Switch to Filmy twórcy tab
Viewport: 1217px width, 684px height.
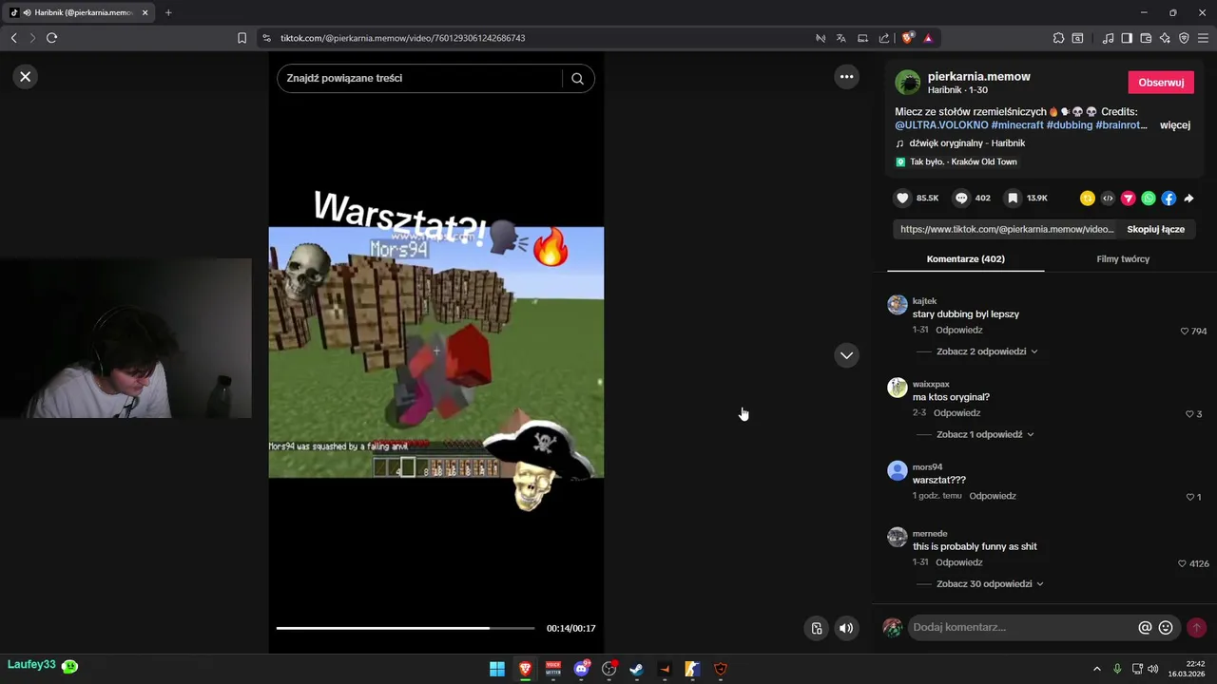(x=1123, y=258)
